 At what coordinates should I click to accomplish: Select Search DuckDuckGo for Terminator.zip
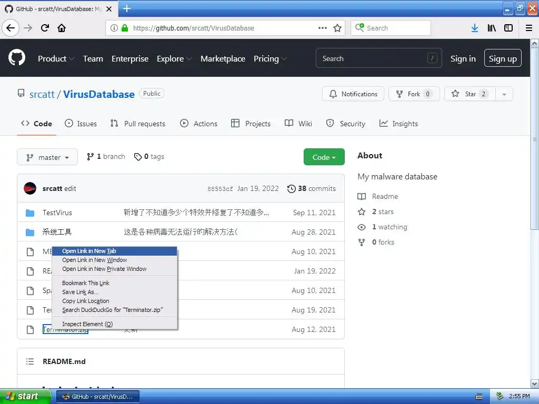114,310
